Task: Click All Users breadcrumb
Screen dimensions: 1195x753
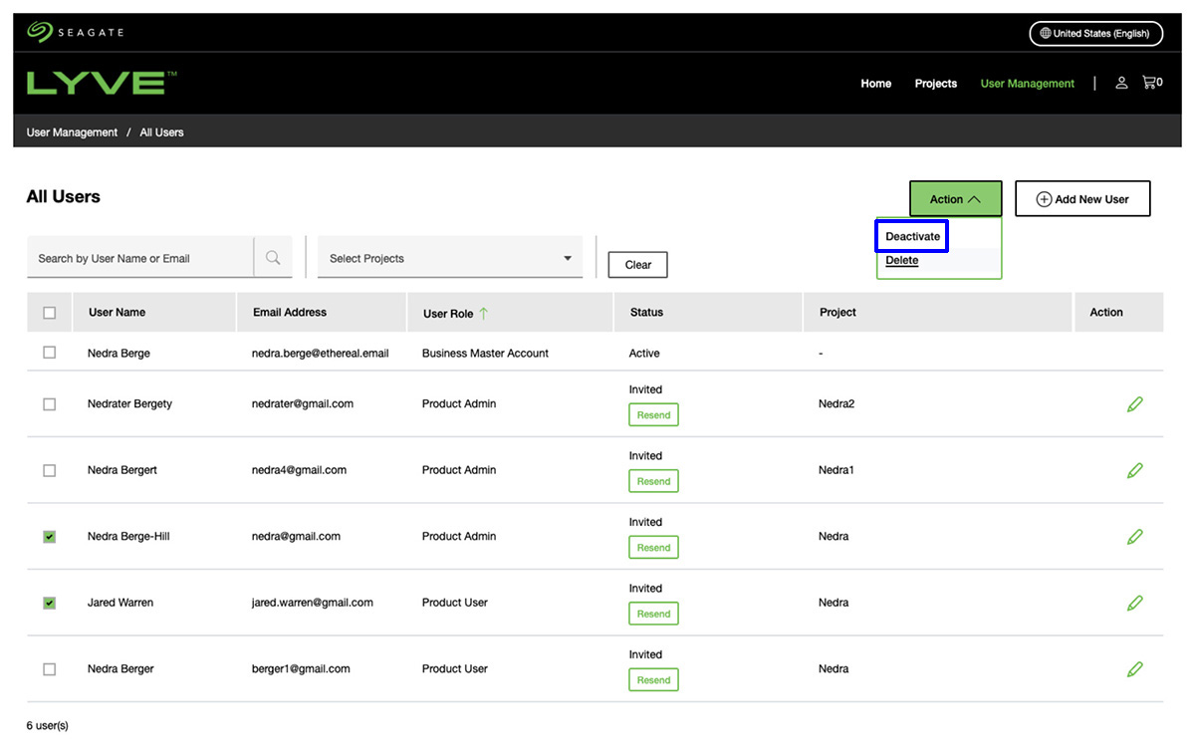Action: 161,132
